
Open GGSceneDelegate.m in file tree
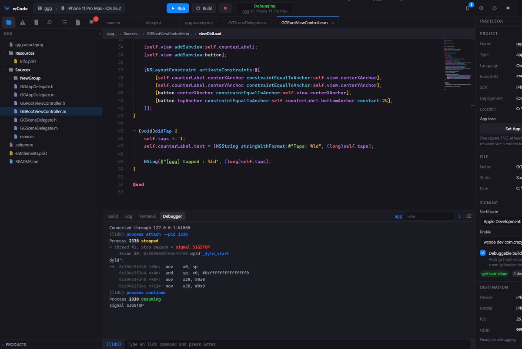[x=38, y=128]
